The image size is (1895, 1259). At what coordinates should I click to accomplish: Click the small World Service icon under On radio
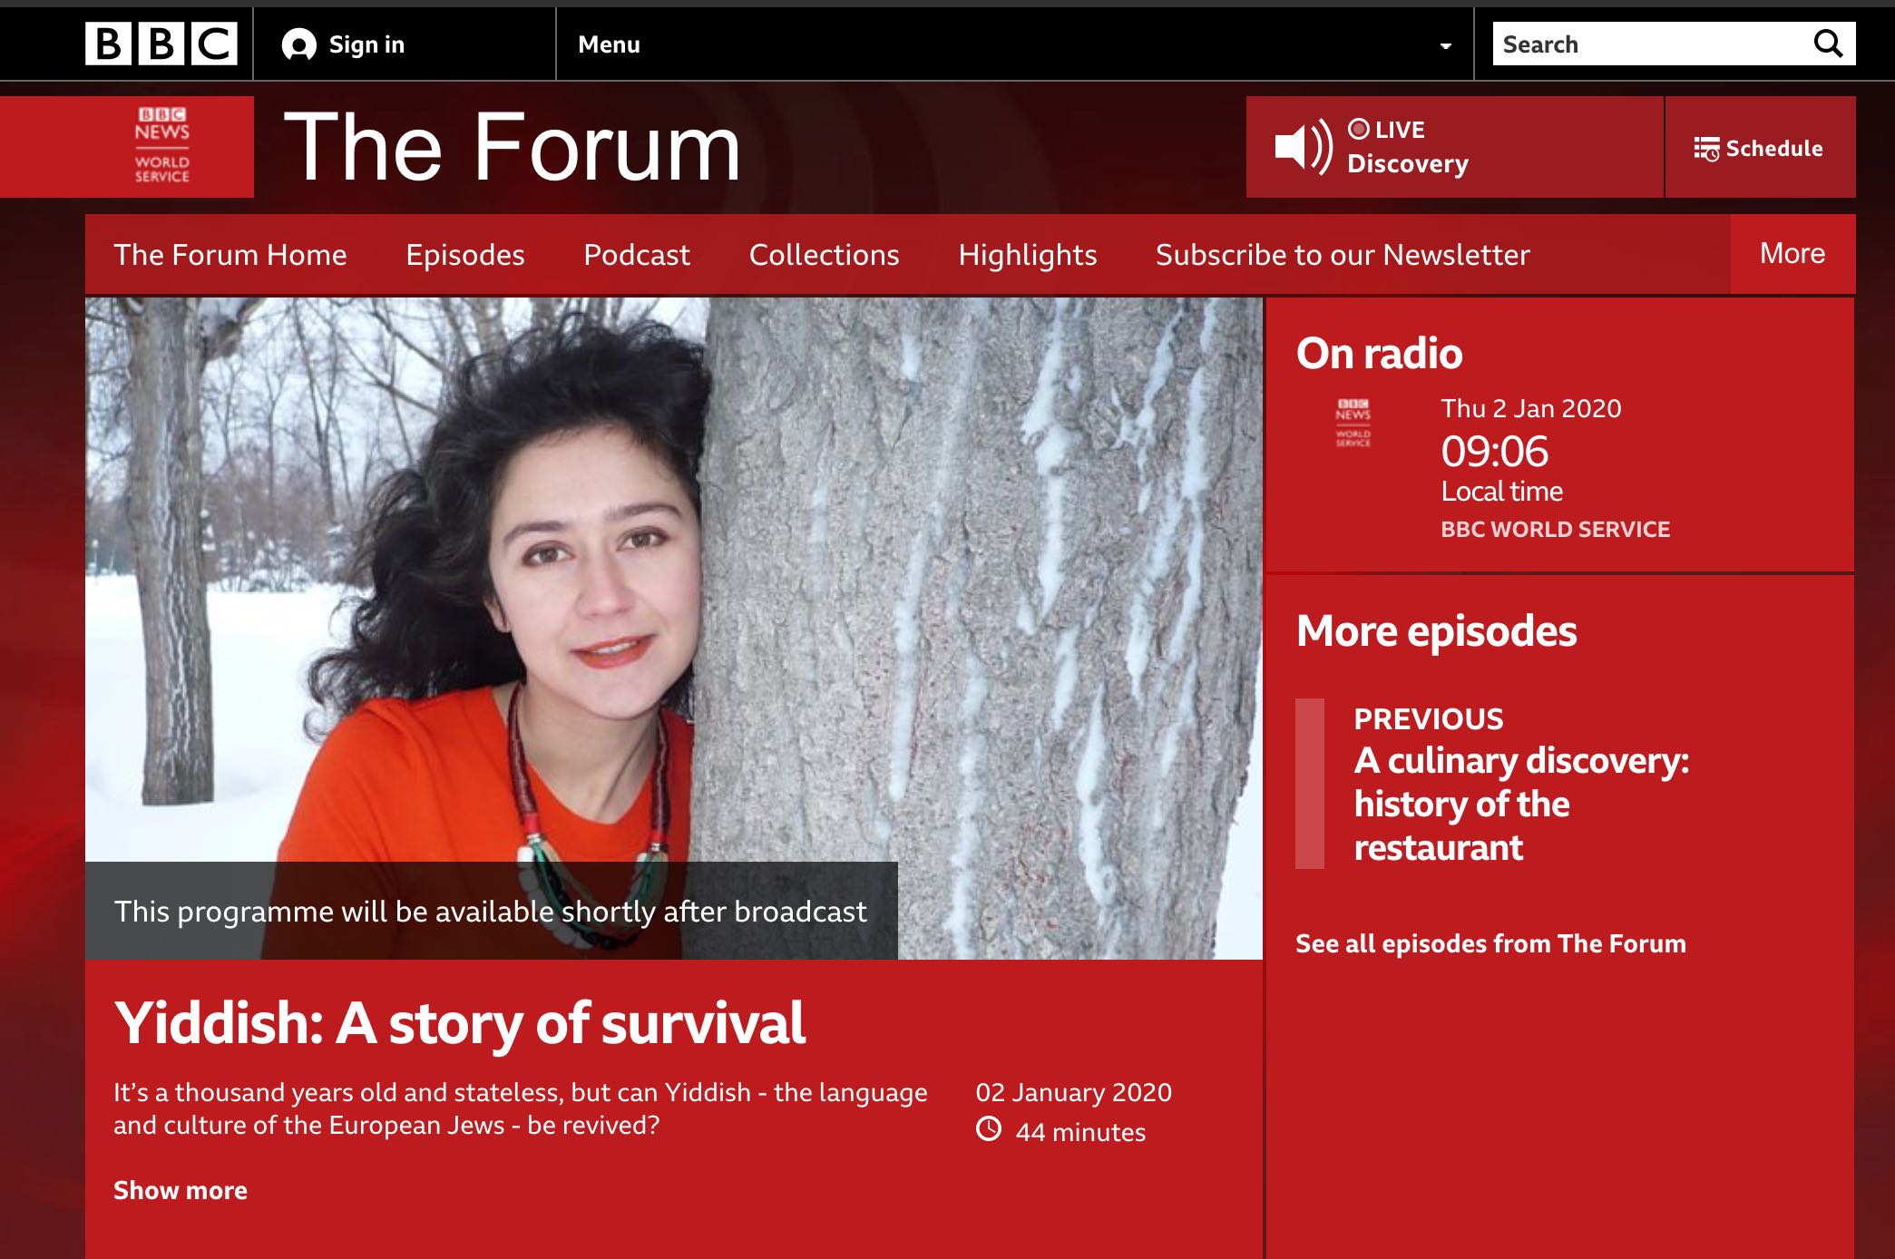point(1353,423)
